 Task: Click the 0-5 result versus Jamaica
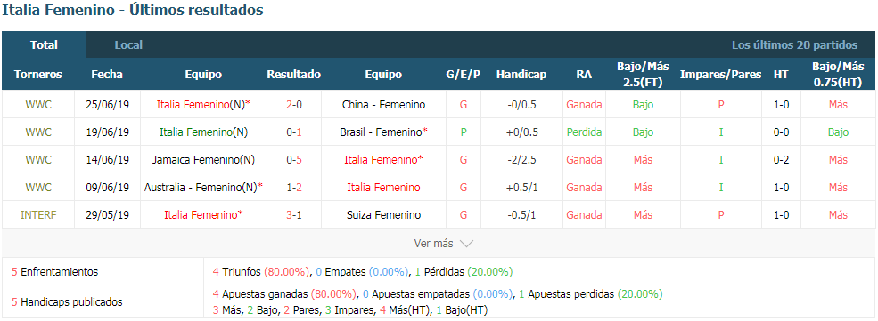pos(294,160)
